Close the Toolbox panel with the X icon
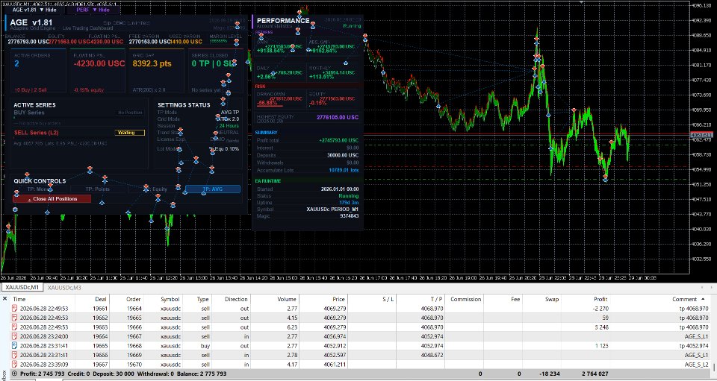This screenshot has height=381, width=717. point(5,299)
